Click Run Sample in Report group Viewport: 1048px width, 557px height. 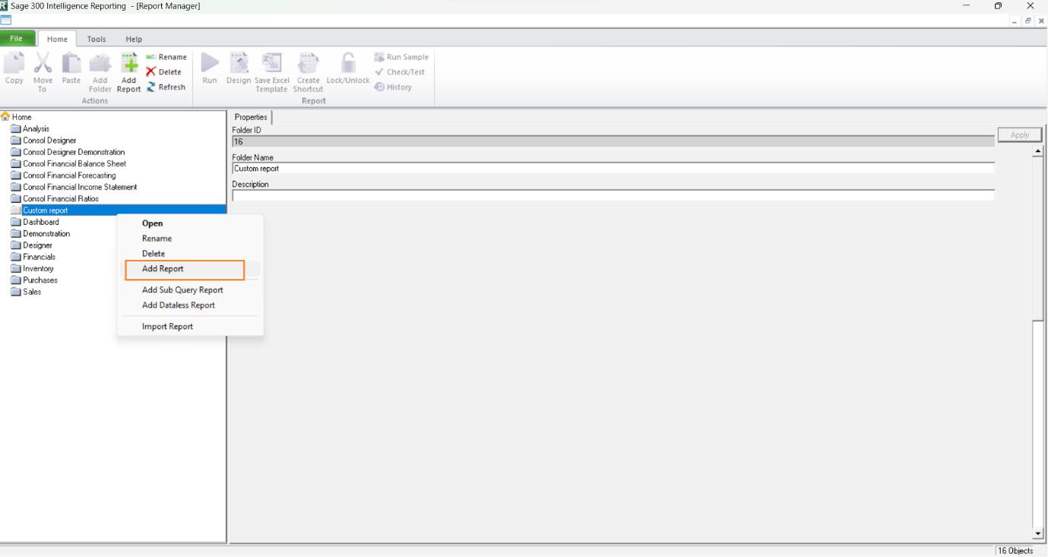pyautogui.click(x=401, y=57)
